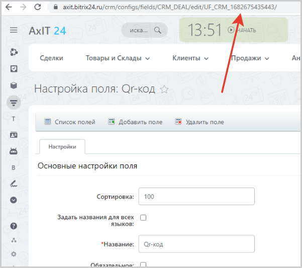Click the cube icon in left sidebar
302x268 pixels.
coord(14,85)
